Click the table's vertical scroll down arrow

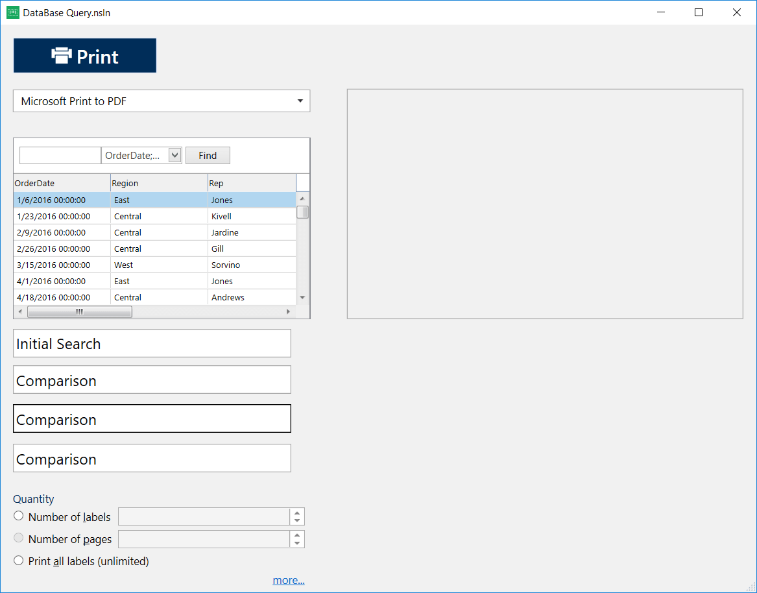tap(303, 297)
